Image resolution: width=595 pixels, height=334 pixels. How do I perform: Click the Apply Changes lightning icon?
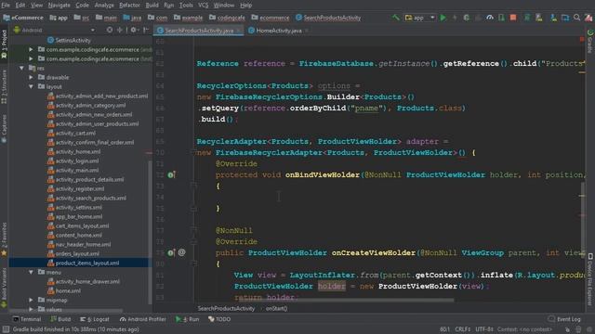click(455, 18)
